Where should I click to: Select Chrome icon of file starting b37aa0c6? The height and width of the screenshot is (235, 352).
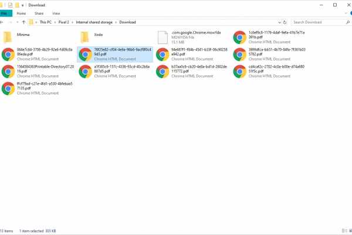163,72
